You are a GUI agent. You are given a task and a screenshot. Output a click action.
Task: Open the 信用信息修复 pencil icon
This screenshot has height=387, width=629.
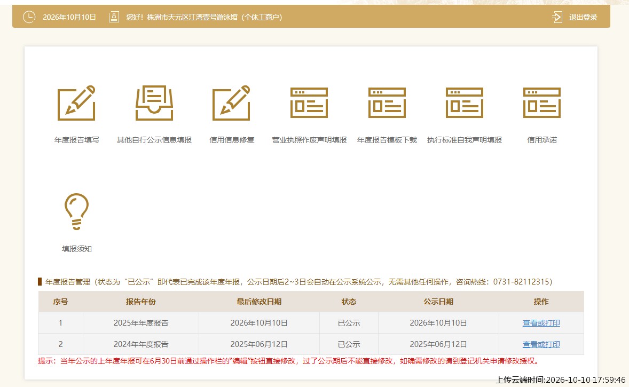point(231,102)
